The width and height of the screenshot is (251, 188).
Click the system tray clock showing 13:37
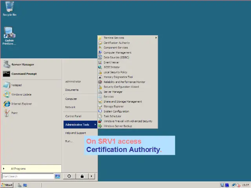click(x=246, y=185)
